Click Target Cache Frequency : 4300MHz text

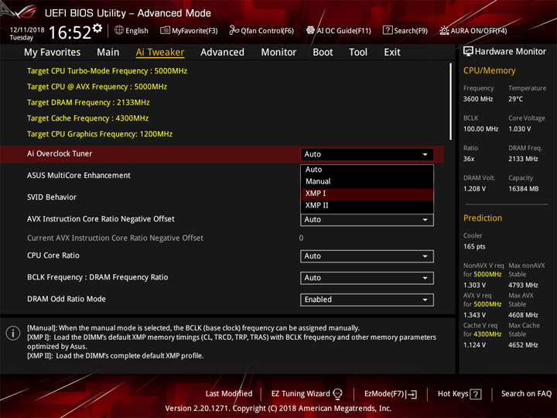pyautogui.click(x=87, y=118)
